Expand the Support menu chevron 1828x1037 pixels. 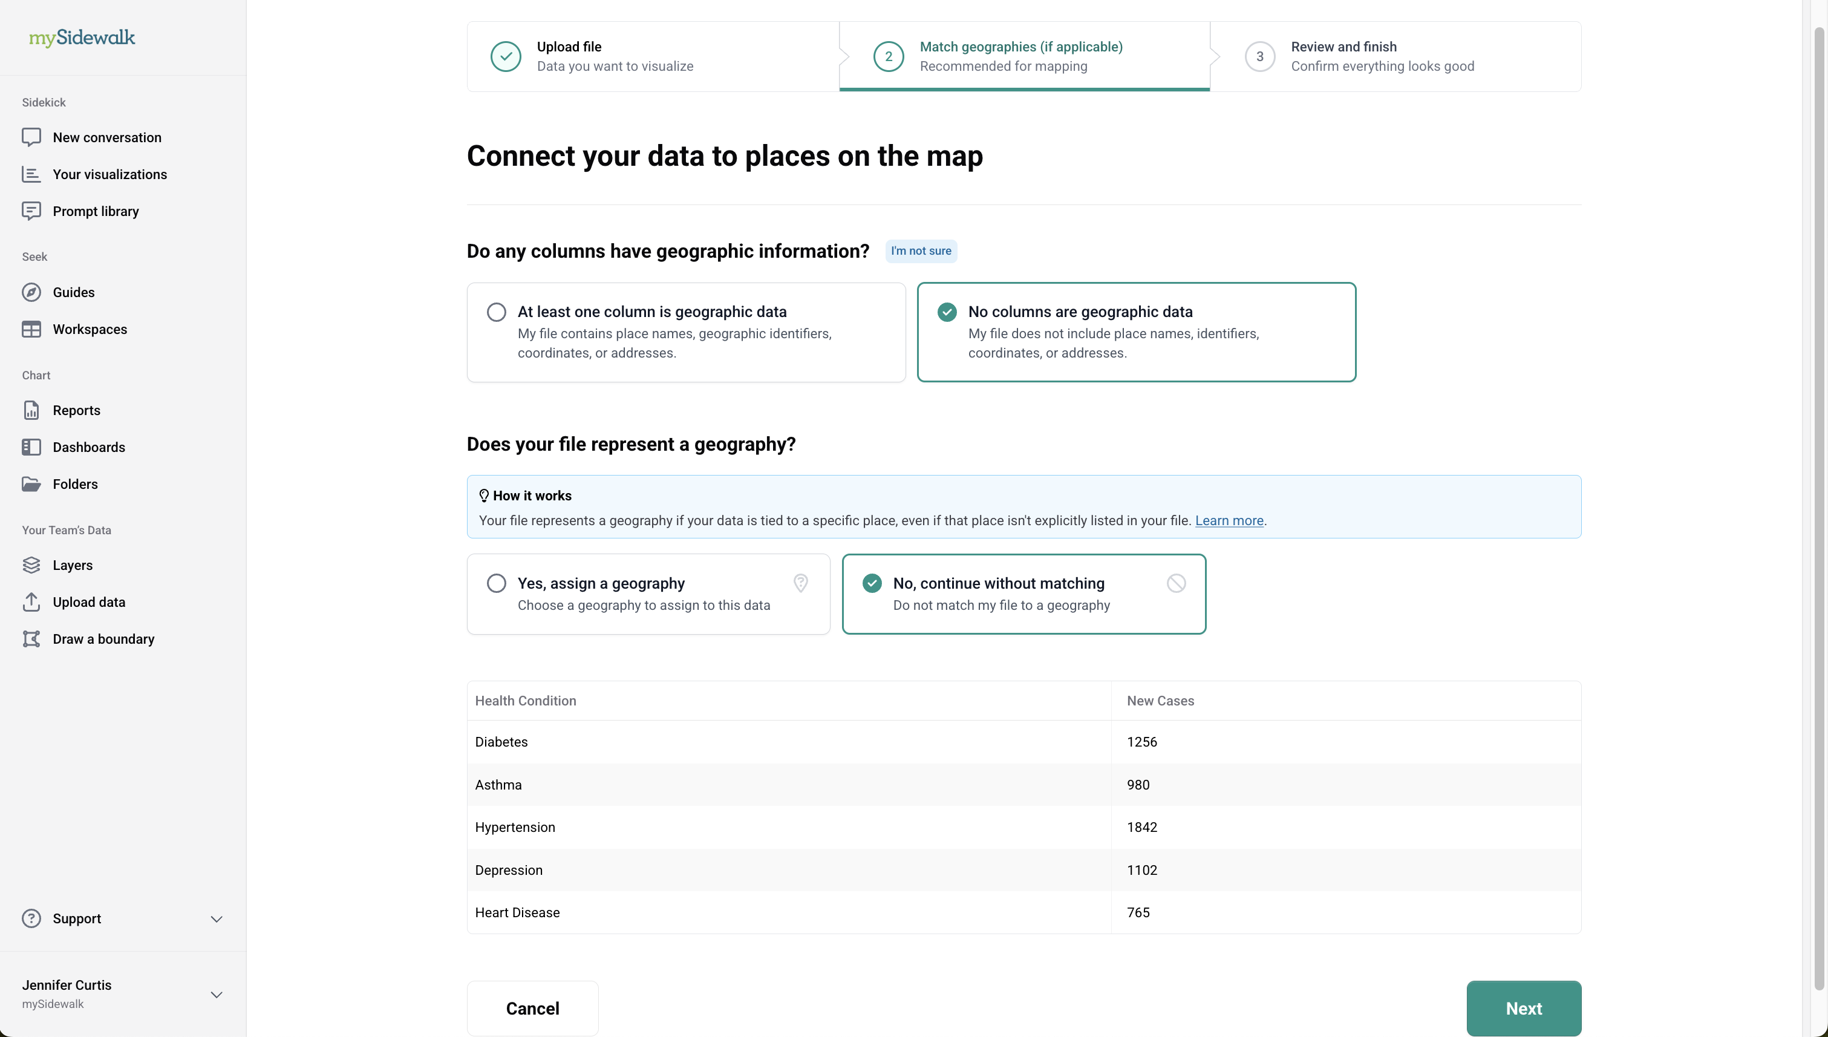[x=217, y=919]
